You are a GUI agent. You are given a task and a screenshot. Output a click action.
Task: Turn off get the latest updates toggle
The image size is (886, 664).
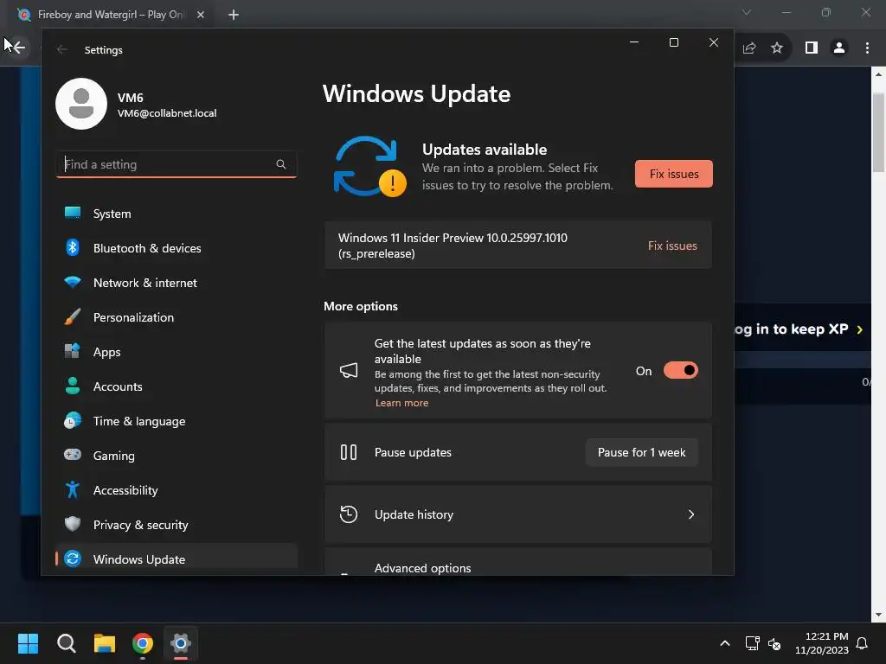[x=681, y=370]
